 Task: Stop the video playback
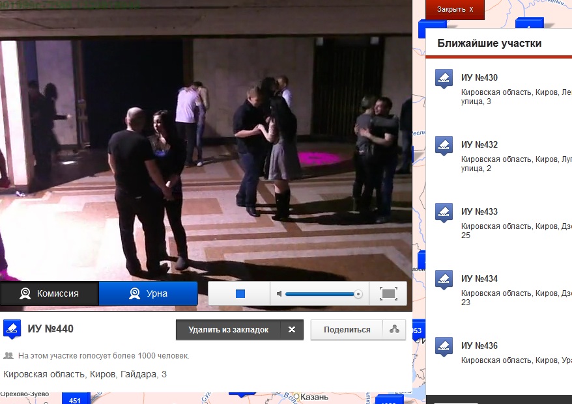240,293
